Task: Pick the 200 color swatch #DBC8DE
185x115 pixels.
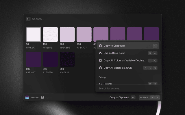Action: pyautogui.click(x=67, y=34)
